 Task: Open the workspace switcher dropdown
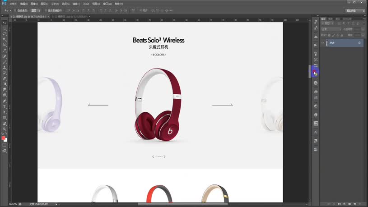[355, 11]
